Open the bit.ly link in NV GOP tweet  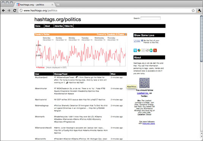tap(90, 99)
